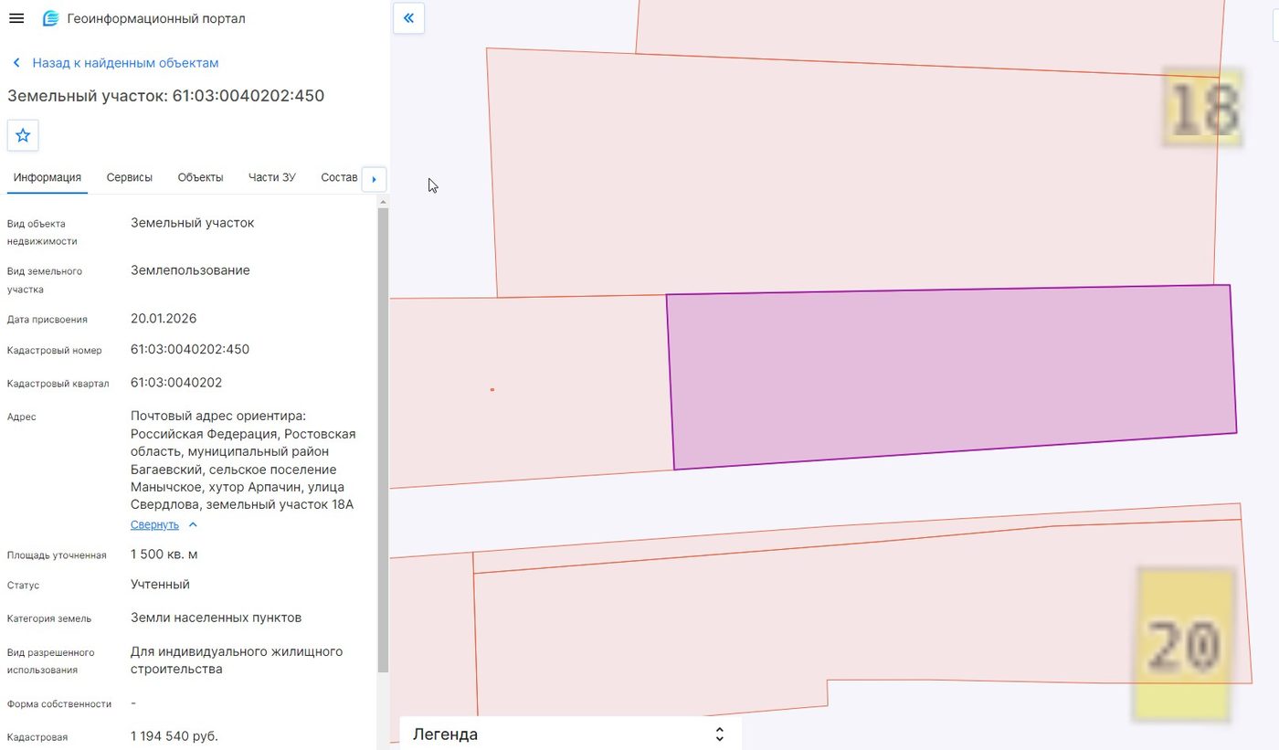Screen dimensions: 1279x750
Task: Click the house number 18 label
Action: [x=1203, y=107]
